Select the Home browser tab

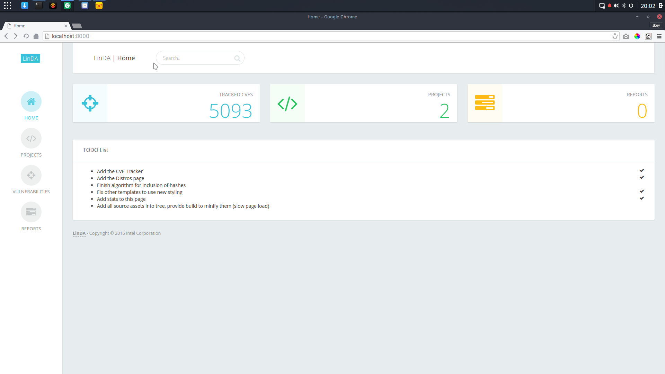coord(36,26)
